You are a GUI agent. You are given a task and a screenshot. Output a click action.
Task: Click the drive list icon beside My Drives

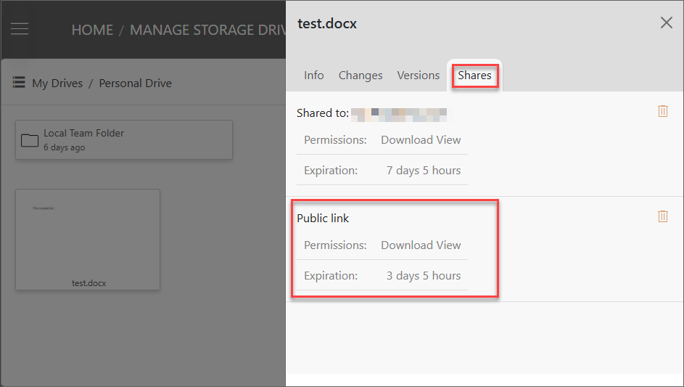tap(19, 82)
